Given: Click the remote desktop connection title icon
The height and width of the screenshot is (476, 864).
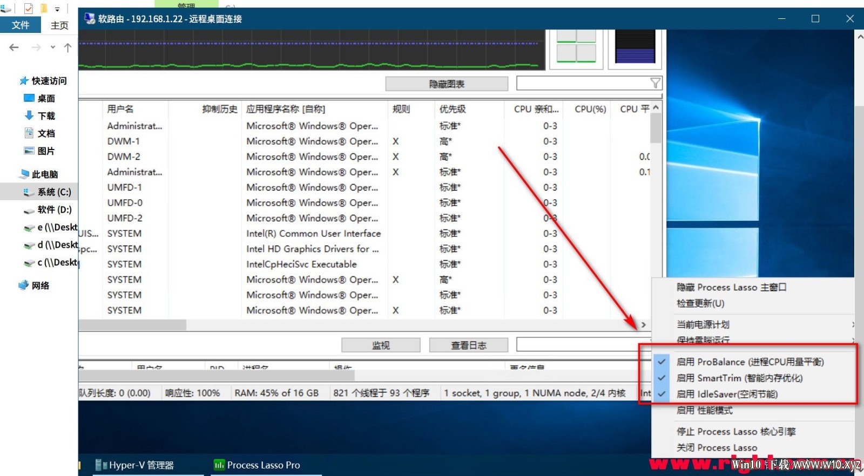Looking at the screenshot, I should click(x=89, y=19).
